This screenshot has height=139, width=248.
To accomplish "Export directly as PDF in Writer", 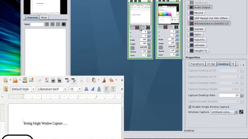I will point(47,80).
